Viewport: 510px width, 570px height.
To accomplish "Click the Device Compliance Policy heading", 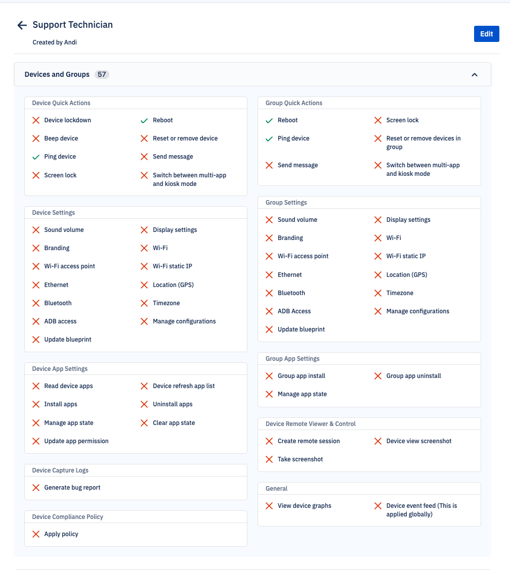I will click(68, 517).
